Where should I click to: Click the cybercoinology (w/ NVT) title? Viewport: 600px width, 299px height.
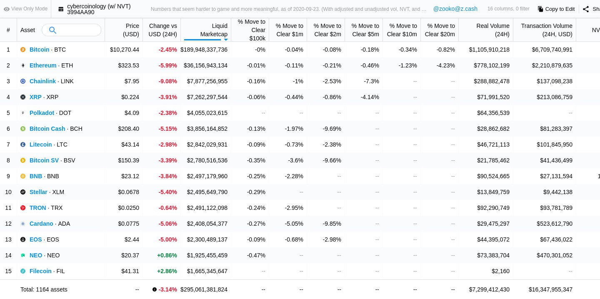click(x=99, y=6)
